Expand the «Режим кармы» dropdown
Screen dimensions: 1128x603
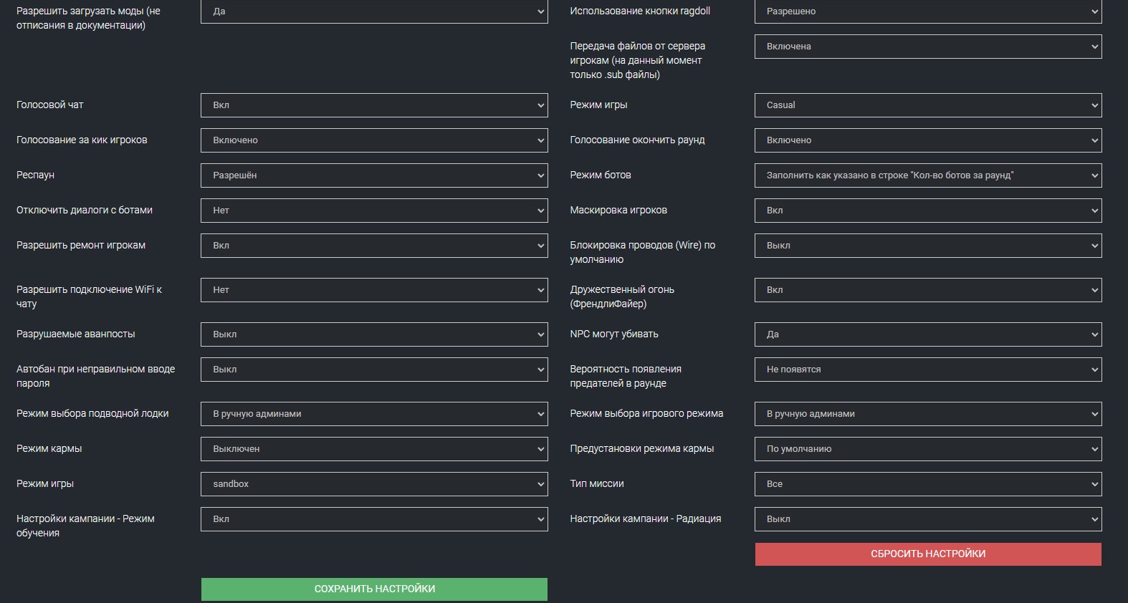[x=374, y=449]
